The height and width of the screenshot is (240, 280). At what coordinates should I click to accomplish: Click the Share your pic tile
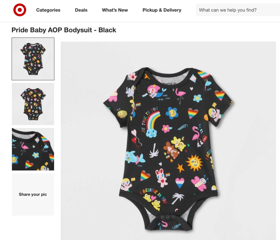(33, 194)
